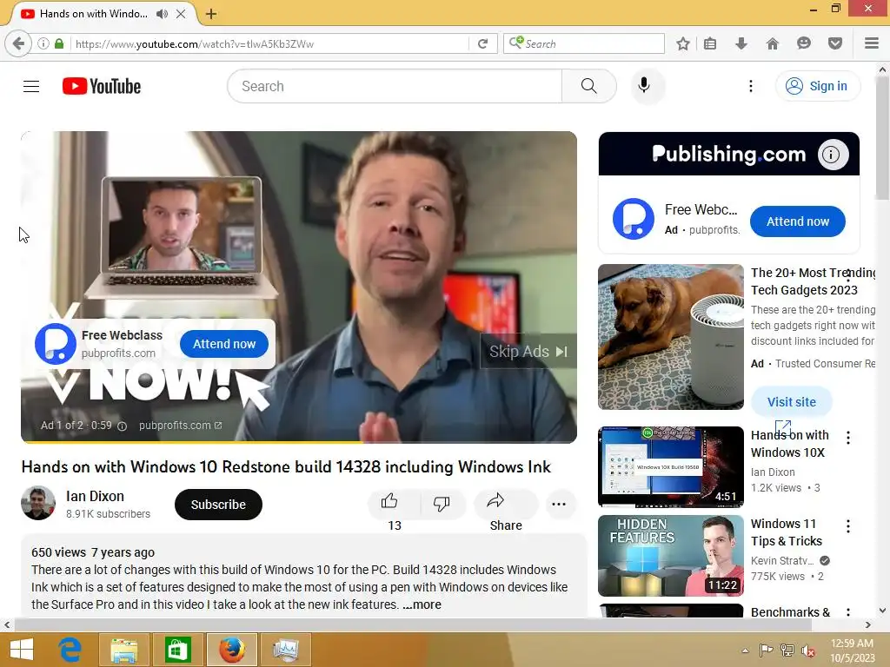Skip the ad with Skip Ads
Screen dimensions: 890x667
pyautogui.click(x=528, y=352)
